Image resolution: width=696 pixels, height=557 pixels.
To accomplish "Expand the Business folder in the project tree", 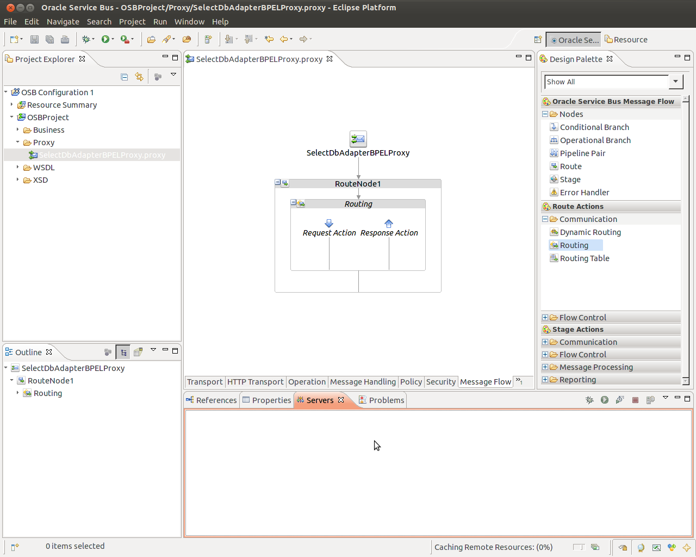I will click(18, 130).
